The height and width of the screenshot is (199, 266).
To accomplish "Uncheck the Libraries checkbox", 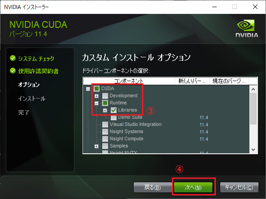I will click(x=113, y=110).
